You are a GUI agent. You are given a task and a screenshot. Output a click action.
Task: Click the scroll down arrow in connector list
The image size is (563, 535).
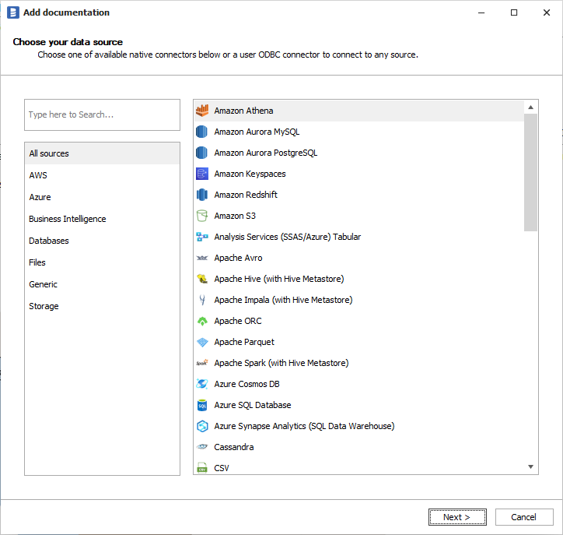531,466
